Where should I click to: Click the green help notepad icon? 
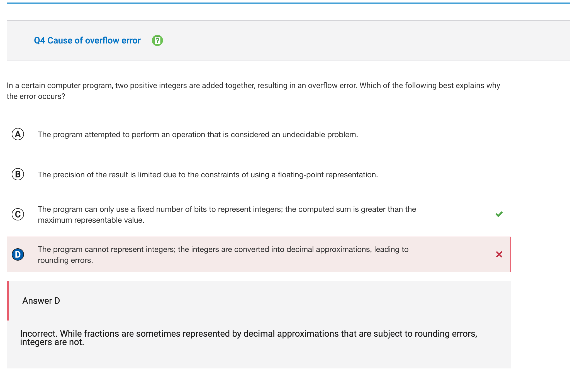[157, 40]
